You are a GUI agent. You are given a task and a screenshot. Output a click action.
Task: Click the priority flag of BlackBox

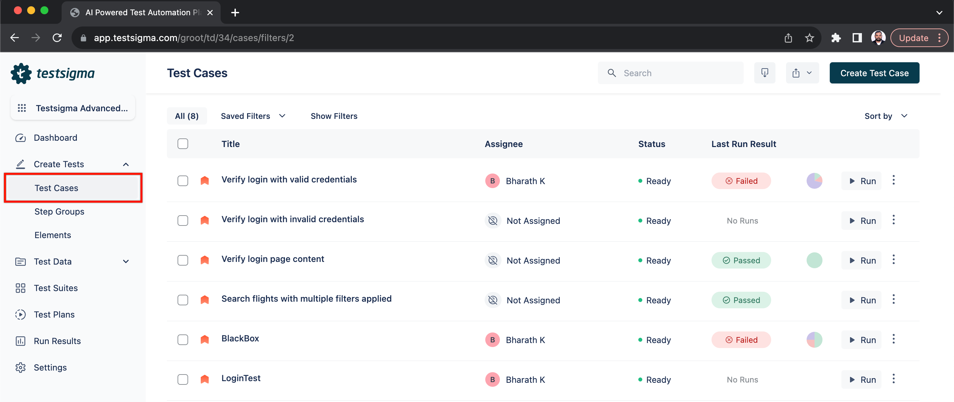click(x=204, y=339)
